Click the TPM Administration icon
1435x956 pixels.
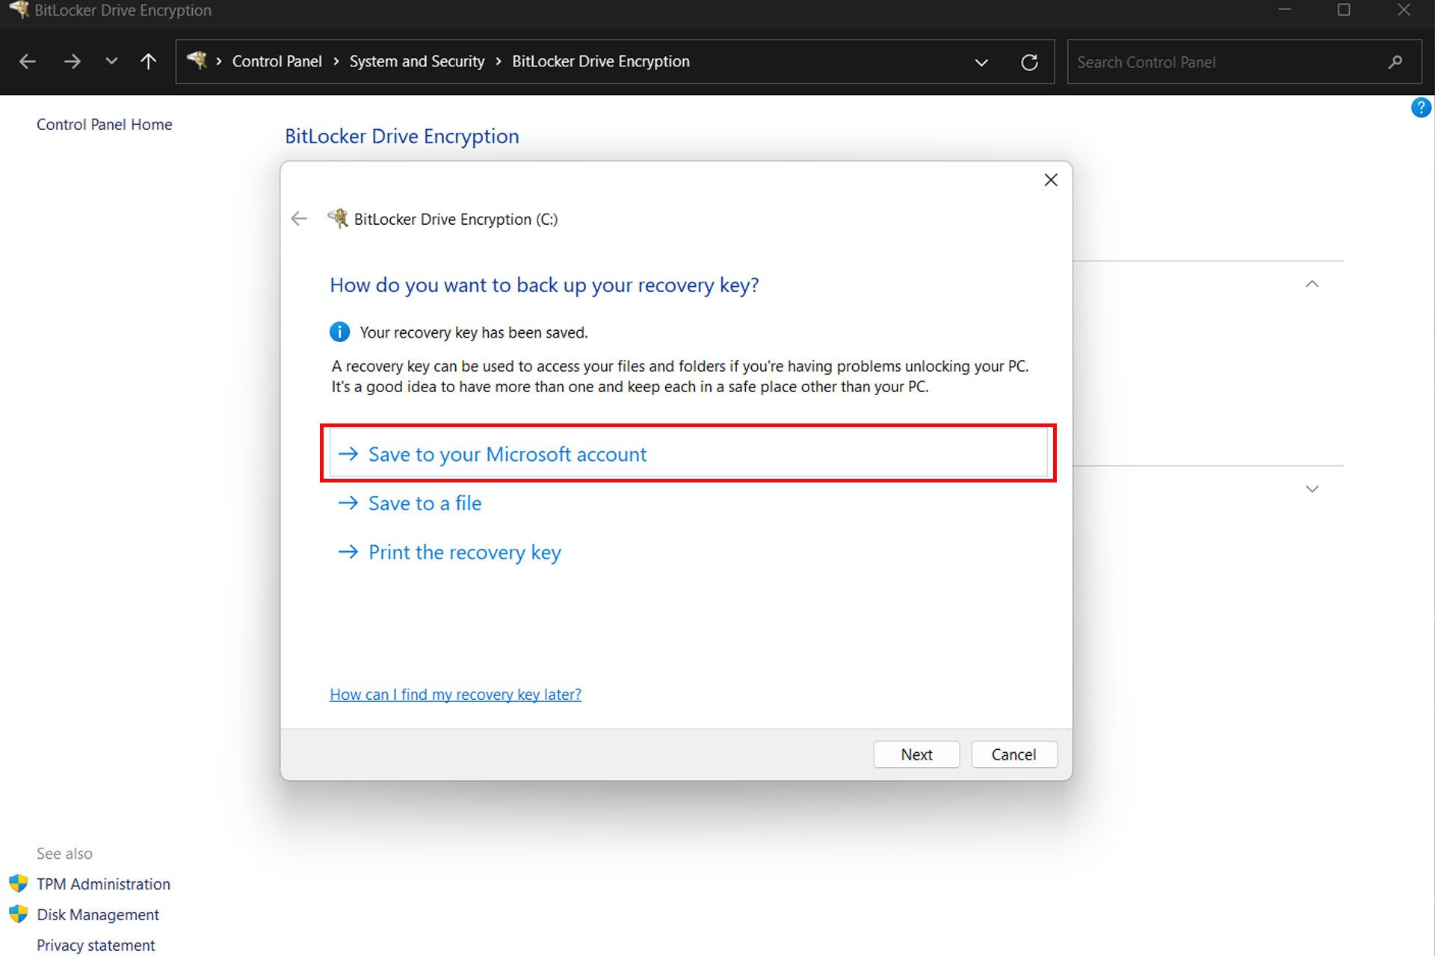[x=18, y=884]
